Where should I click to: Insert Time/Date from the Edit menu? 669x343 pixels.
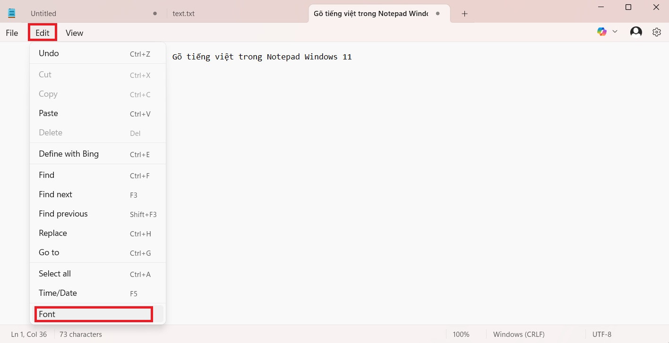point(98,293)
